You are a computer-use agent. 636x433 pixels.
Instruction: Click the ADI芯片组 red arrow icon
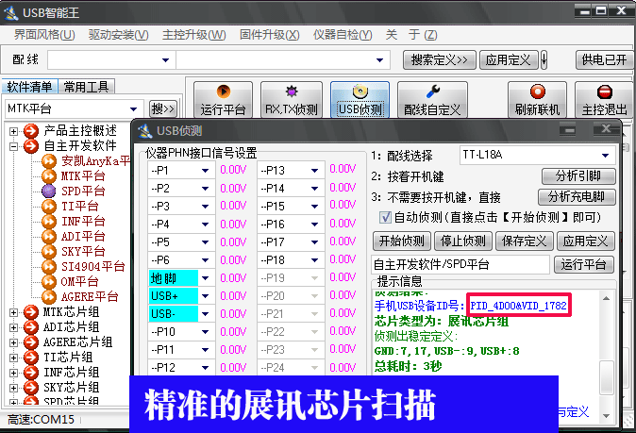[31, 327]
